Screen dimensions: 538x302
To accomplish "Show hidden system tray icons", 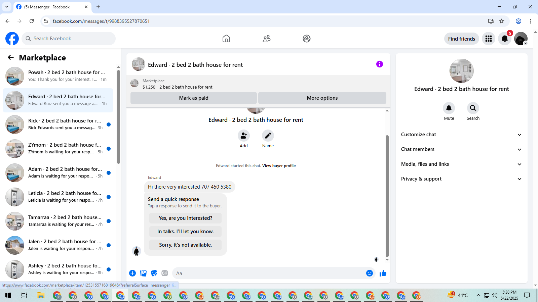I will (478, 295).
